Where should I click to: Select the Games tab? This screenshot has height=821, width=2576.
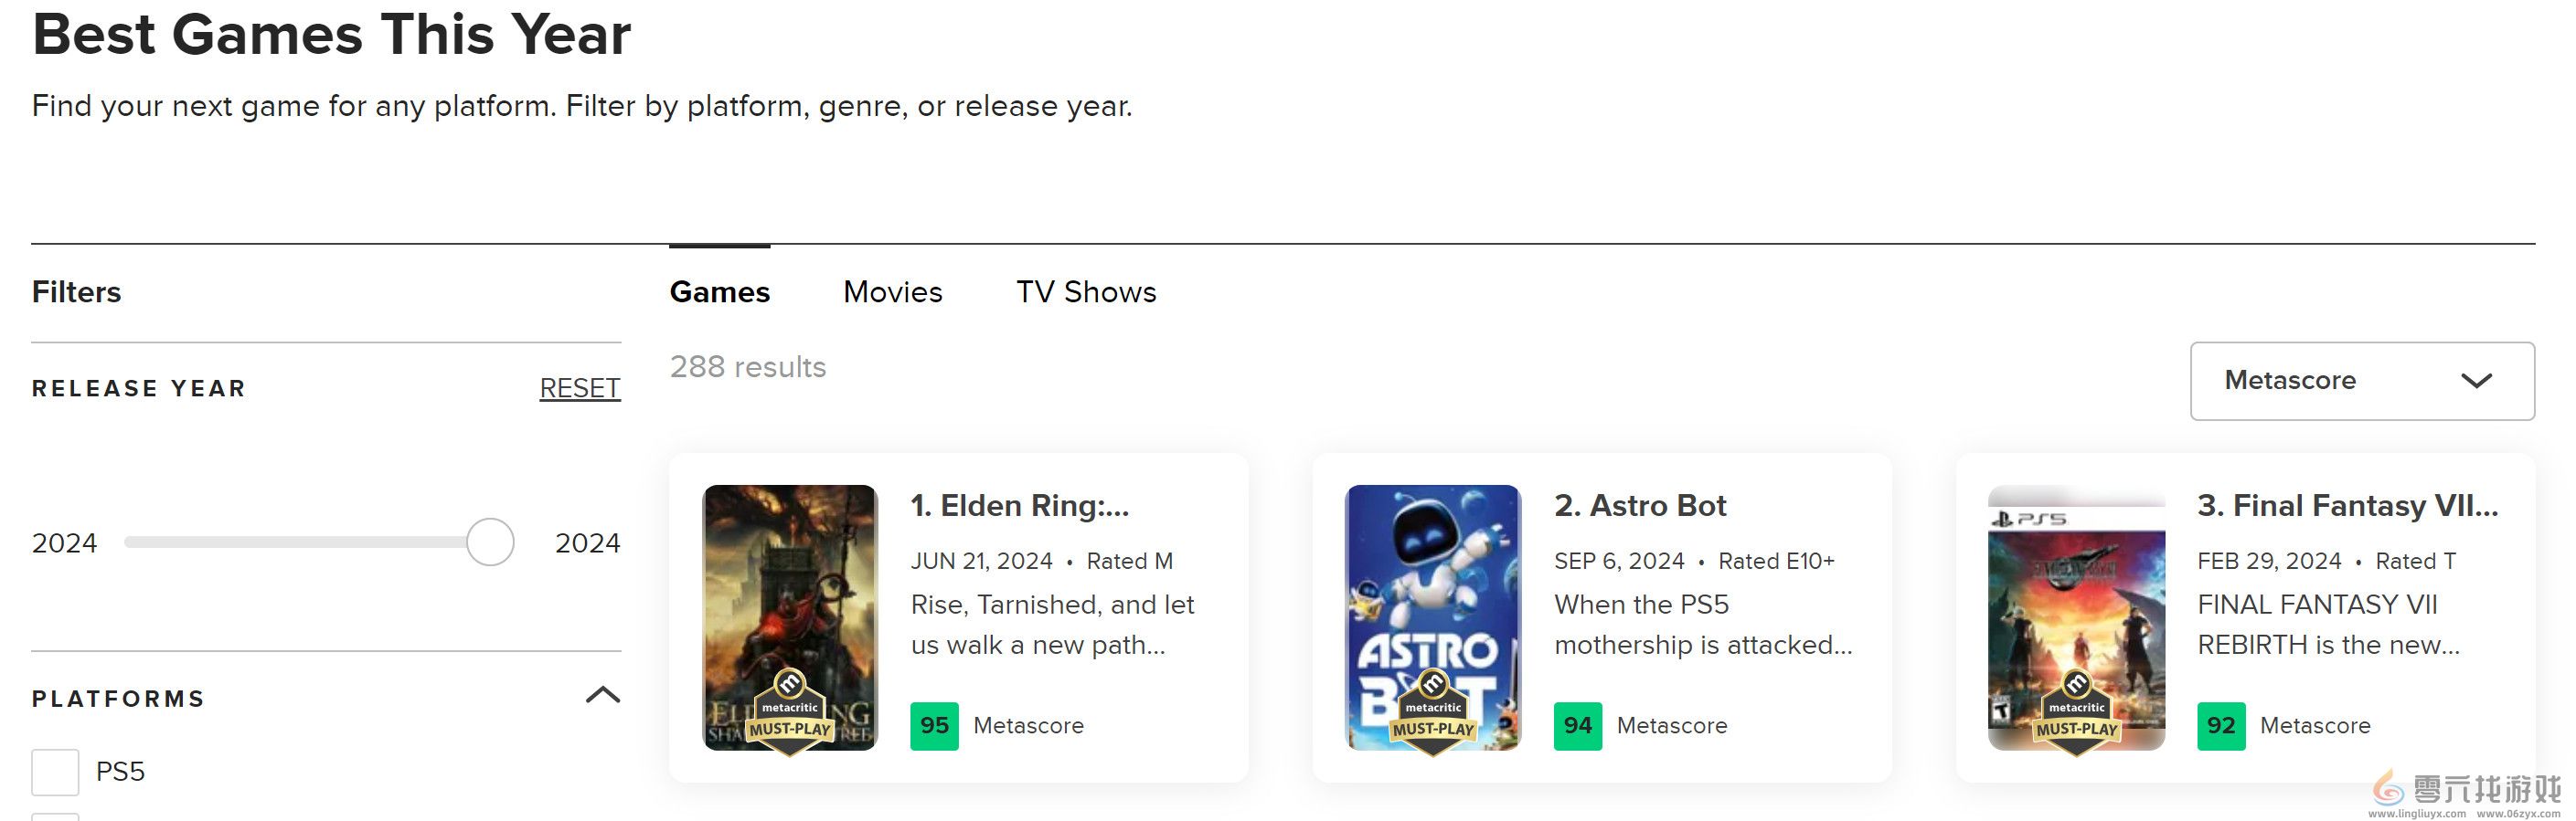point(719,291)
